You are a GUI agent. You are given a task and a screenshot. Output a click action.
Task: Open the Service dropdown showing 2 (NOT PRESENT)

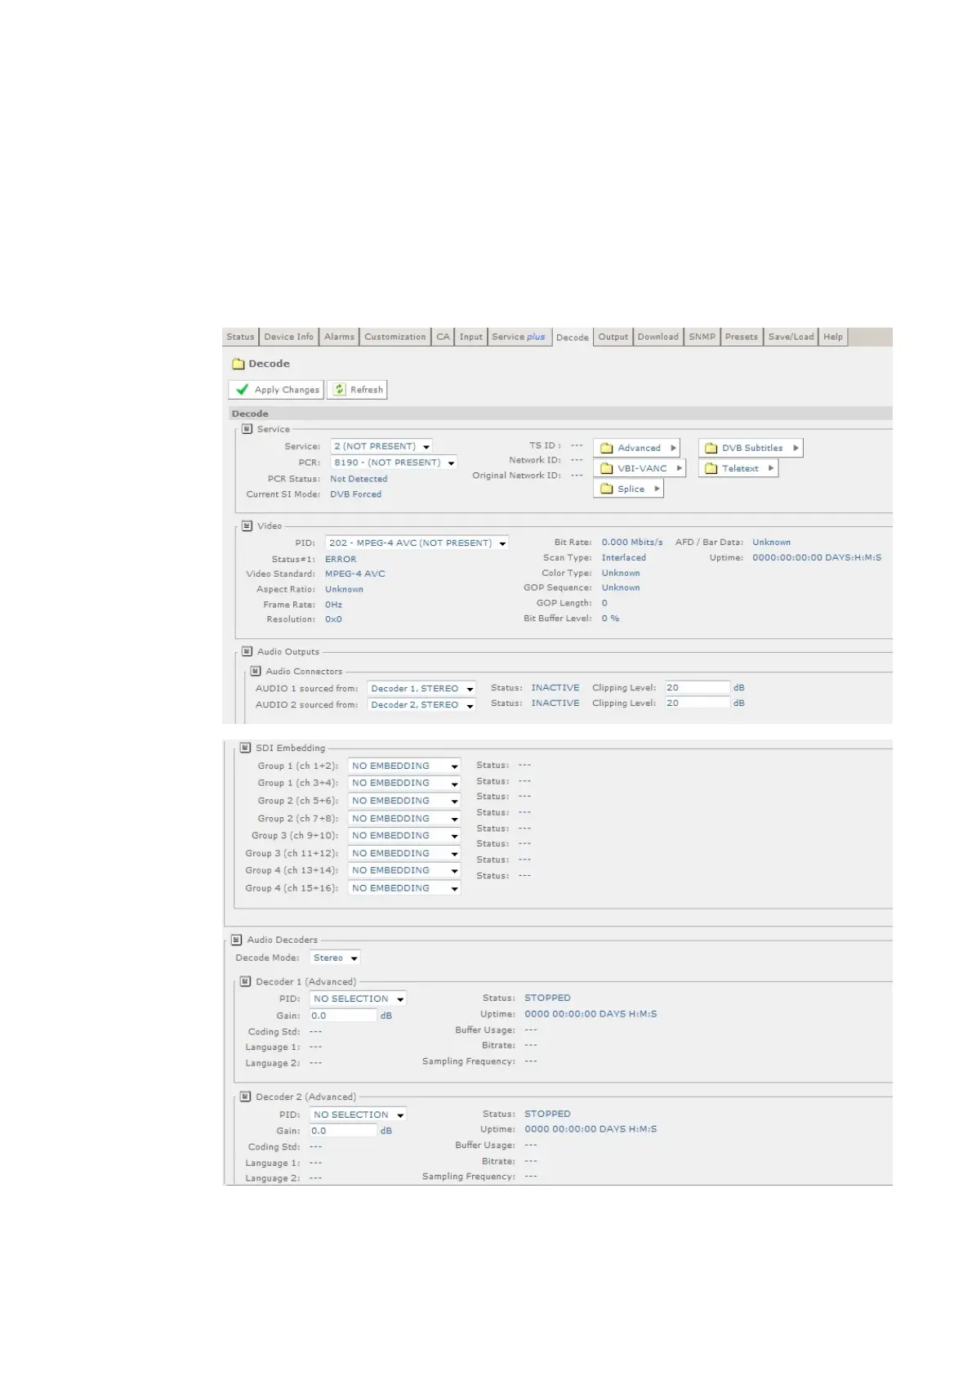[381, 446]
